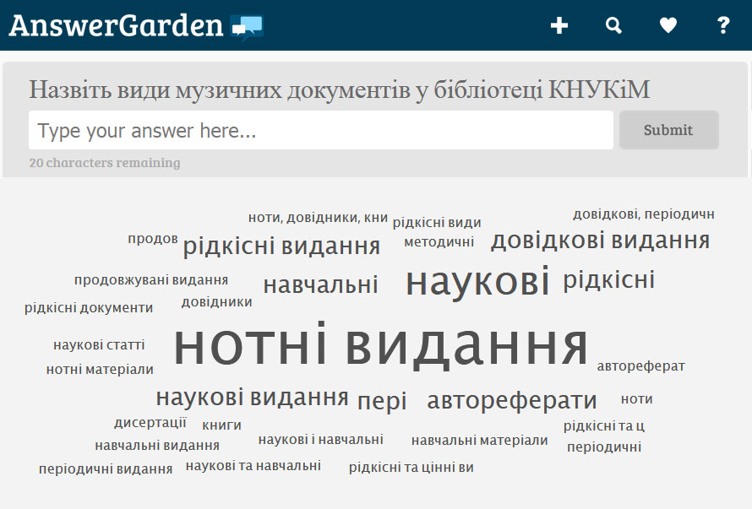Open search with the magnifying glass icon
The width and height of the screenshot is (752, 509).
613,25
